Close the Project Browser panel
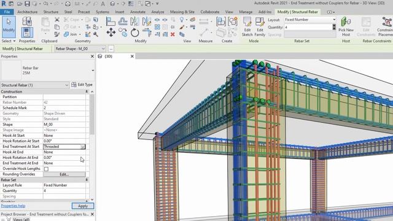The width and height of the screenshot is (393, 221). [92, 214]
